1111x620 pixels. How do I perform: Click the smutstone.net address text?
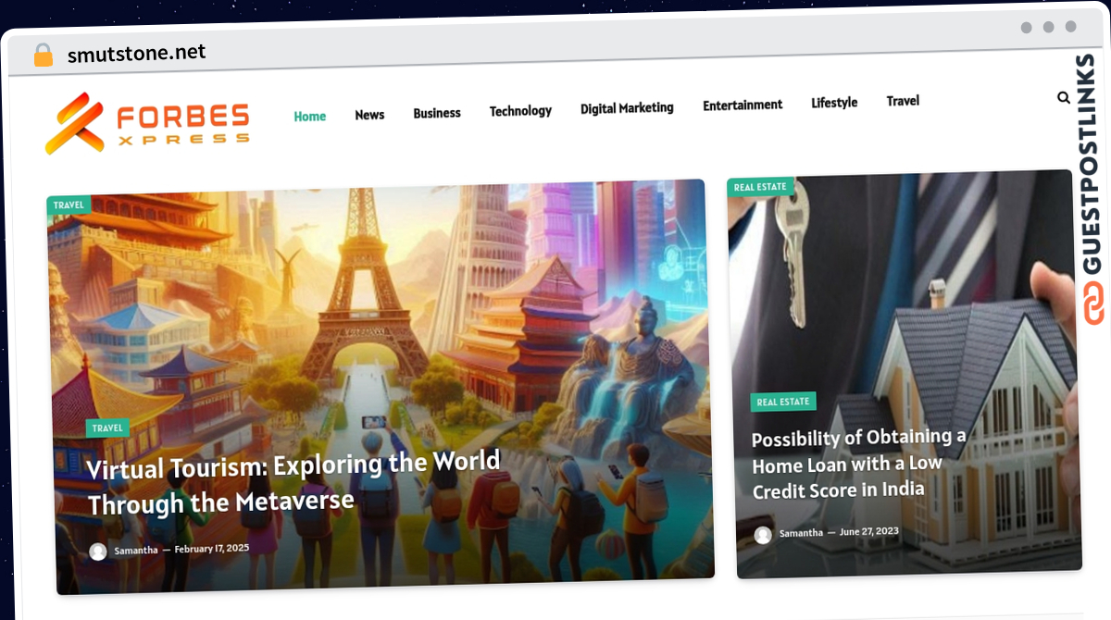[x=137, y=54]
